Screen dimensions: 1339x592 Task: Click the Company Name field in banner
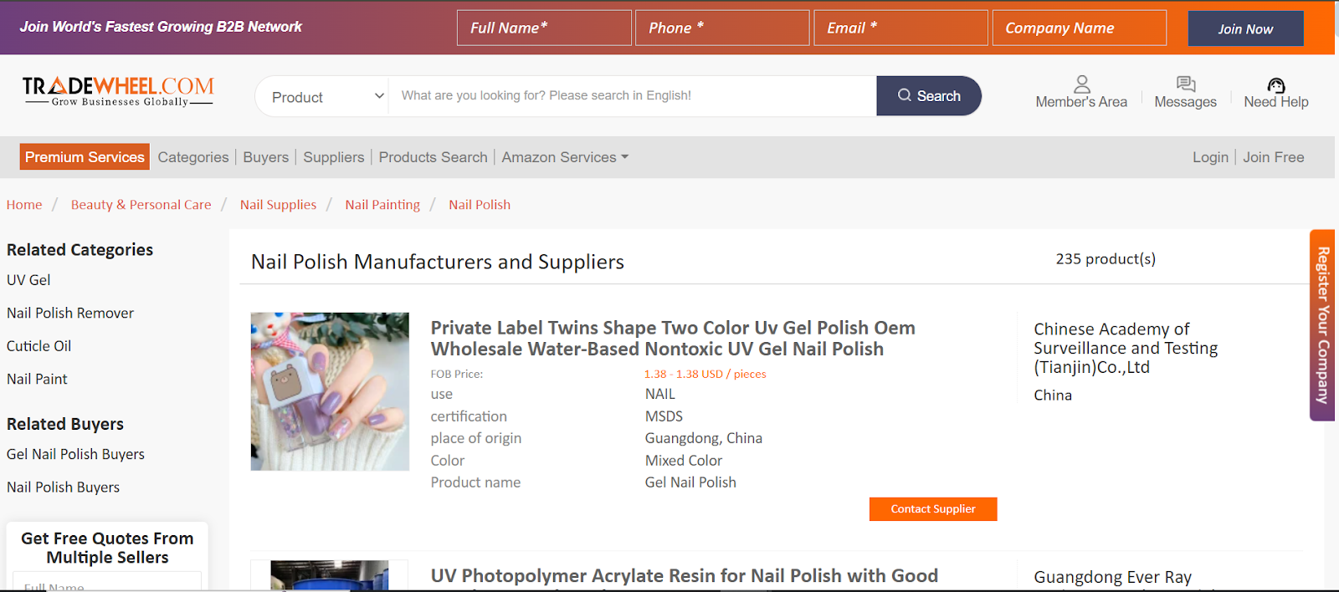[1079, 28]
